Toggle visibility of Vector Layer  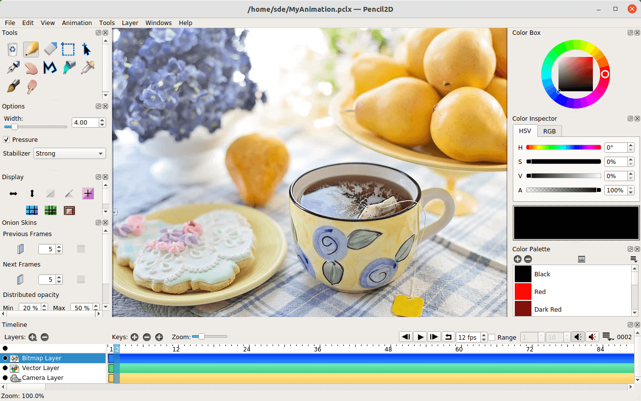5,368
